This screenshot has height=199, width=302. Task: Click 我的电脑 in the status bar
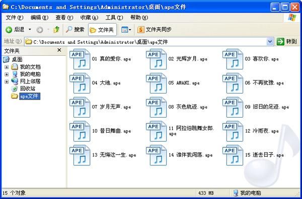point(247,193)
